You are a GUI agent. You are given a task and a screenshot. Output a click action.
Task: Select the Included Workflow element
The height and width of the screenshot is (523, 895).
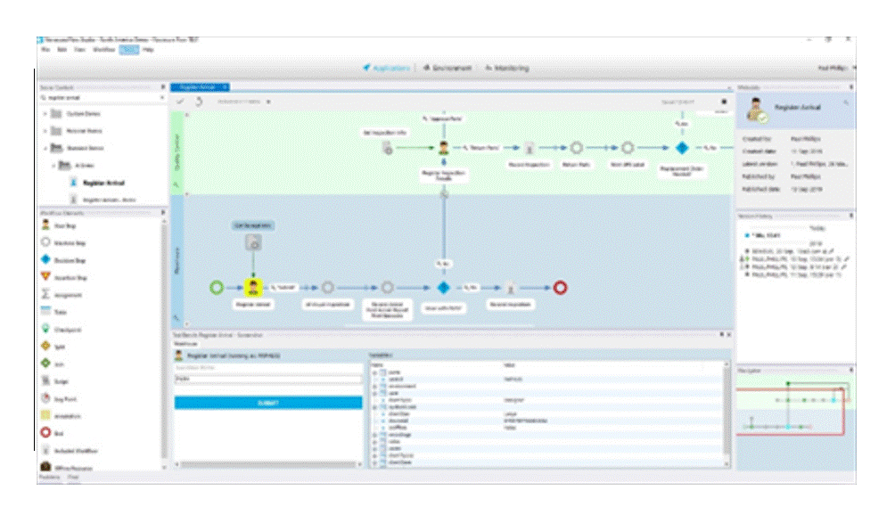[x=69, y=451]
